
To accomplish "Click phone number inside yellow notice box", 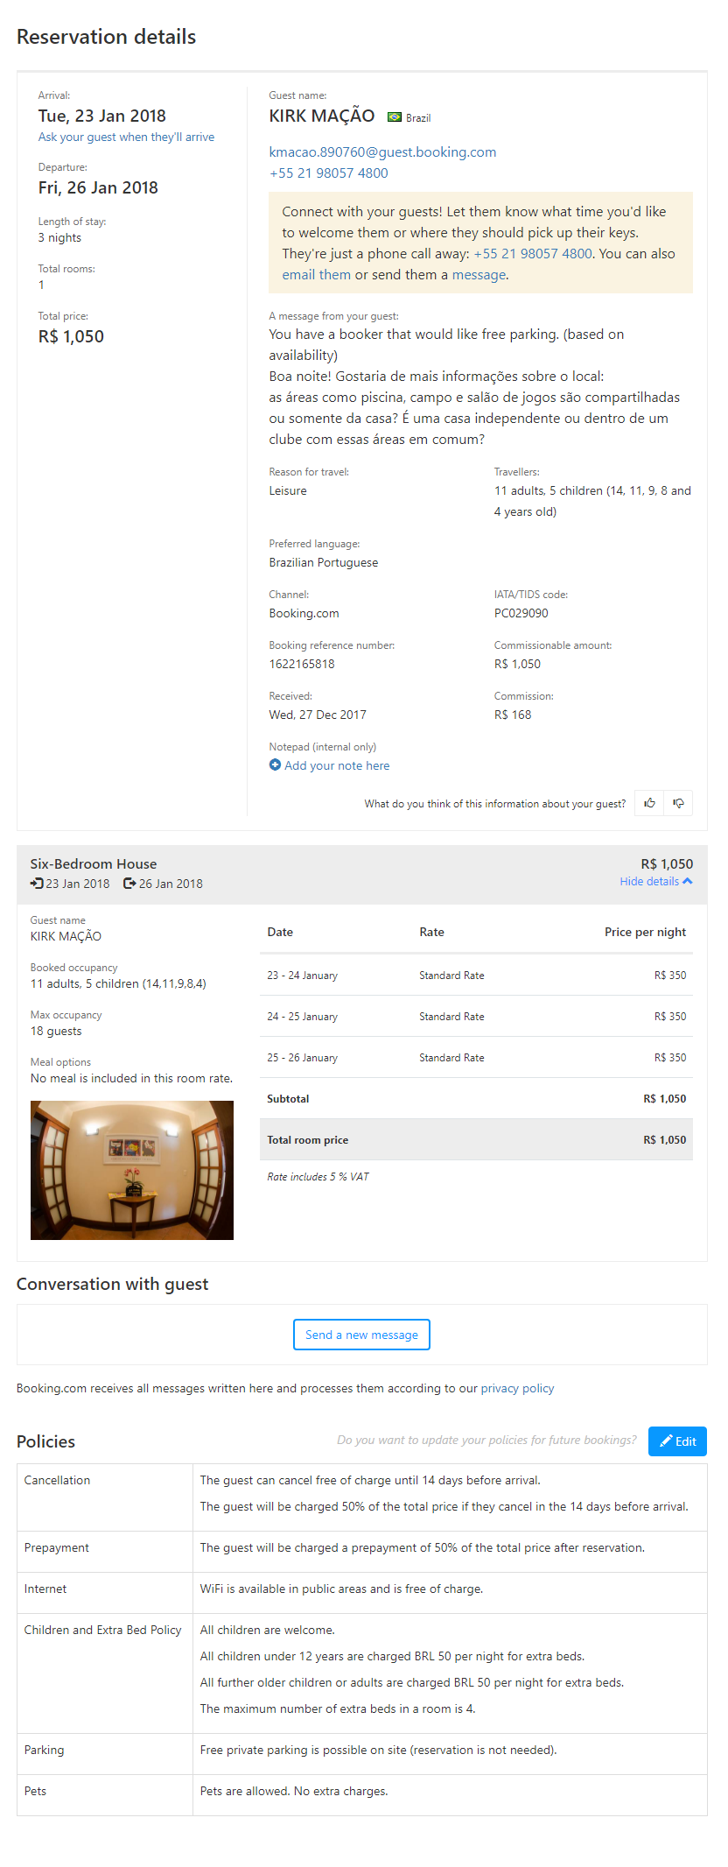I will coord(532,253).
